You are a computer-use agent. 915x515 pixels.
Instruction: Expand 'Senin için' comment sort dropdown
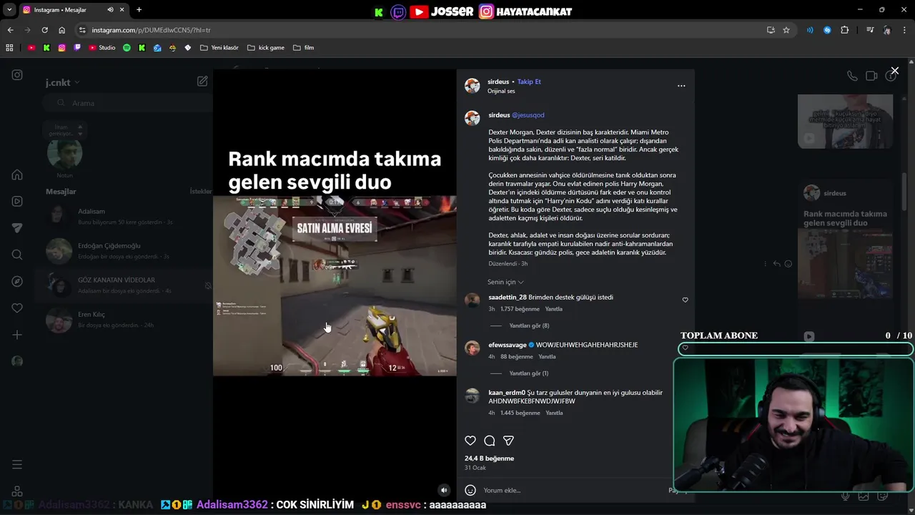(x=505, y=282)
